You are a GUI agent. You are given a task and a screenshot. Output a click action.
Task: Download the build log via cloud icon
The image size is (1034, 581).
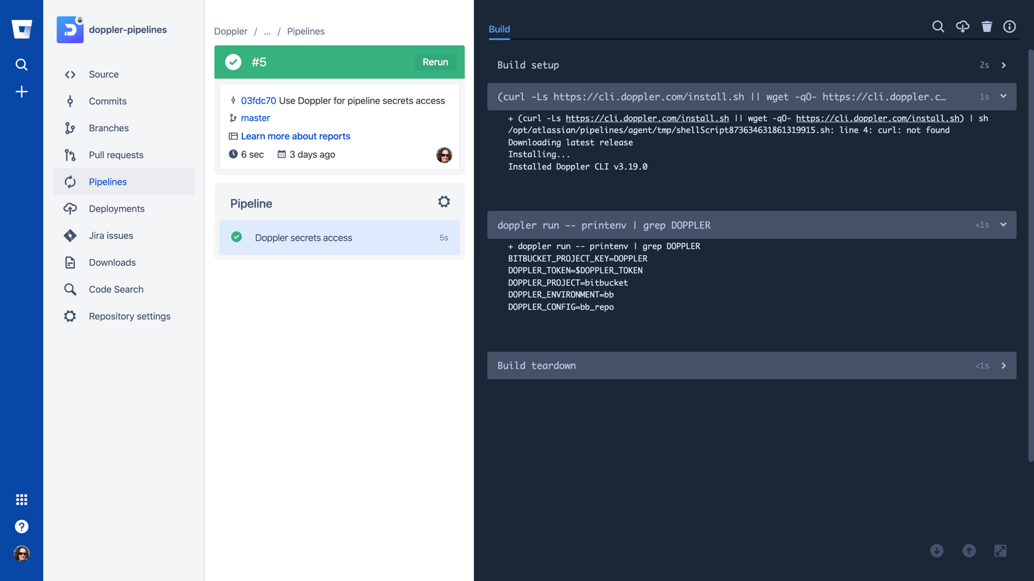pyautogui.click(x=962, y=26)
